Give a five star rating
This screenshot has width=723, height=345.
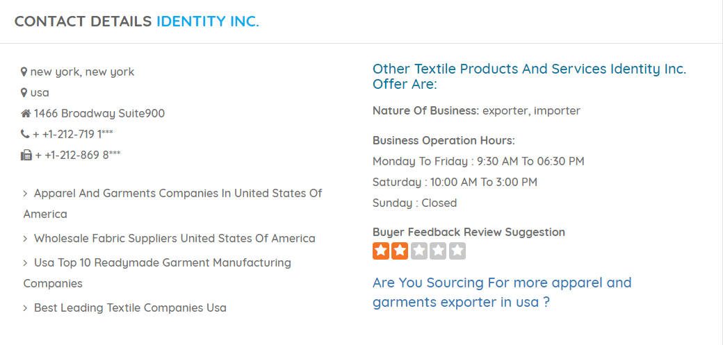coord(457,251)
